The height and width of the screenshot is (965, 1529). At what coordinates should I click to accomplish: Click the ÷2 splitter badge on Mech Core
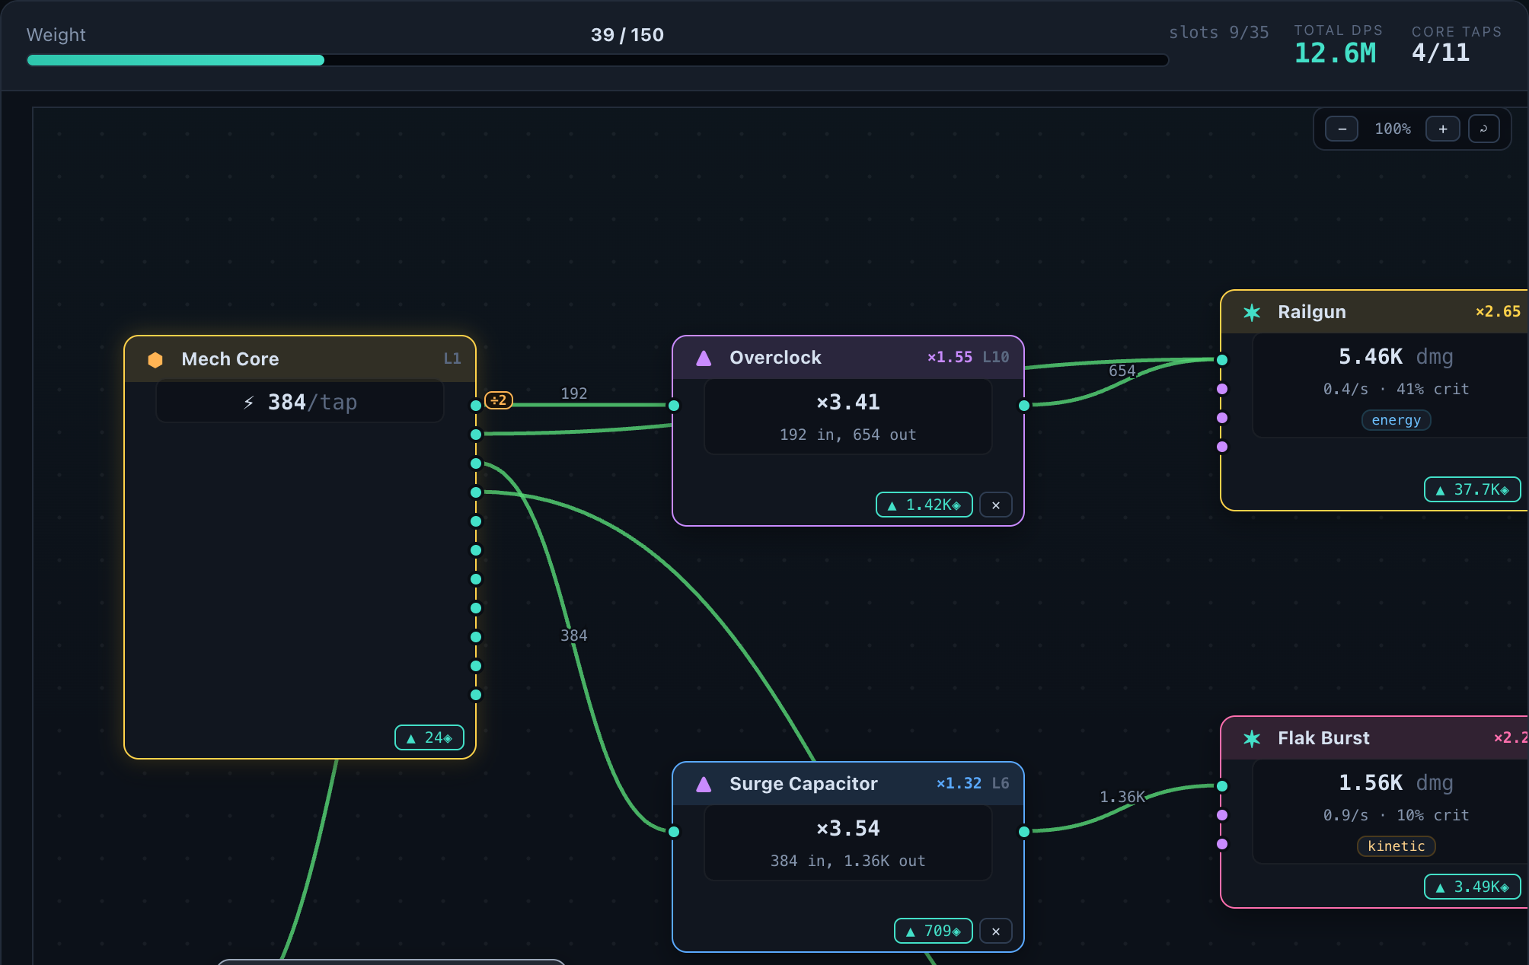point(499,400)
